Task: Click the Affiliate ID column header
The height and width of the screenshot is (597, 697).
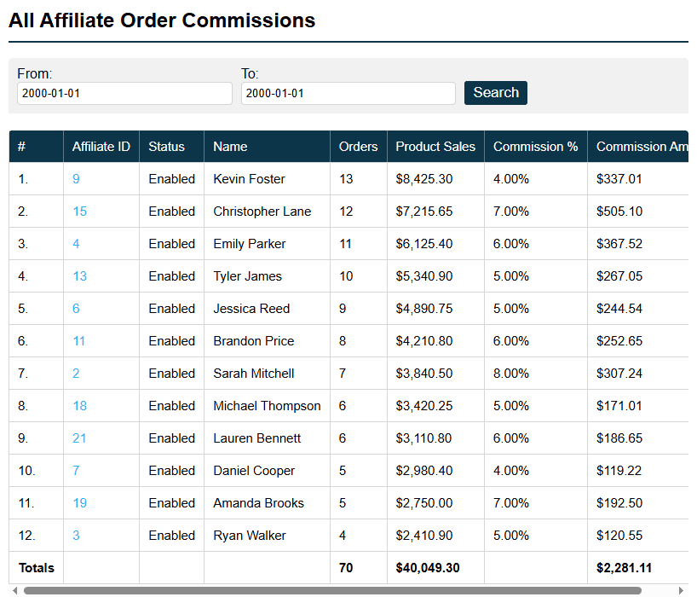Action: 101,147
